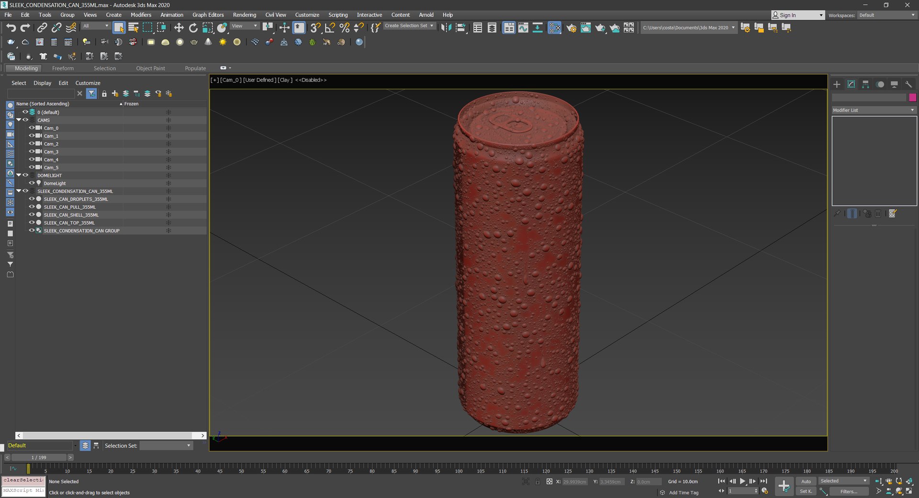Go to the start frame

click(721, 481)
